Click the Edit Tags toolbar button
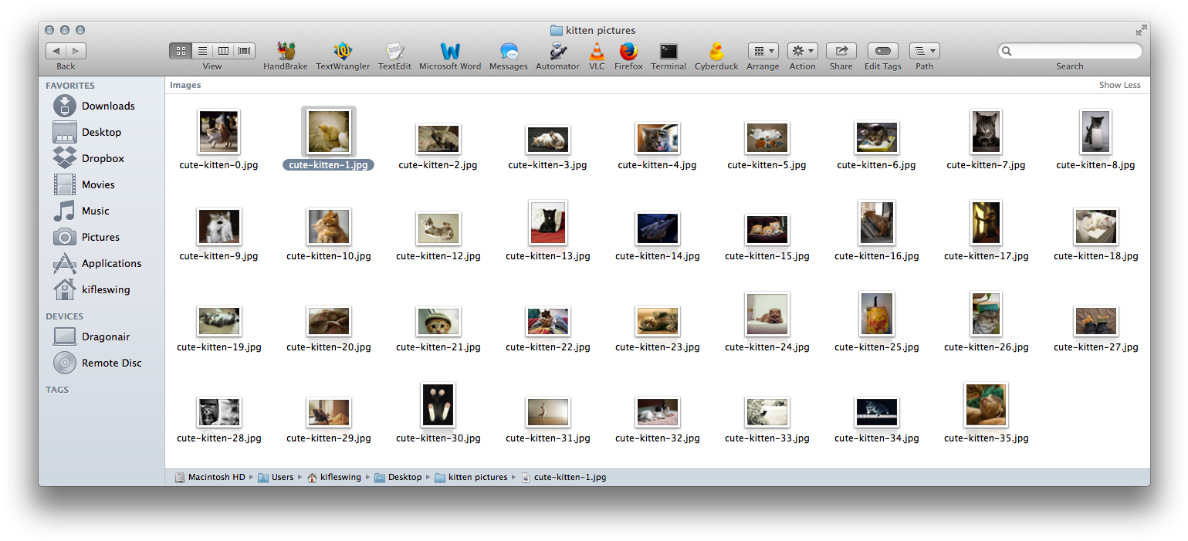Viewport: 1188px width, 541px height. coord(883,51)
